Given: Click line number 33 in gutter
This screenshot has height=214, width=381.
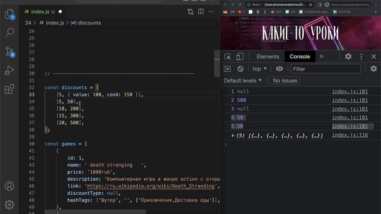Looking at the screenshot, I should 32,95.
